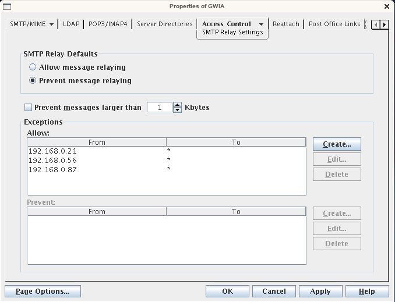The image size is (395, 302).
Task: Click the To column header in Allow list
Action: pyautogui.click(x=236, y=143)
